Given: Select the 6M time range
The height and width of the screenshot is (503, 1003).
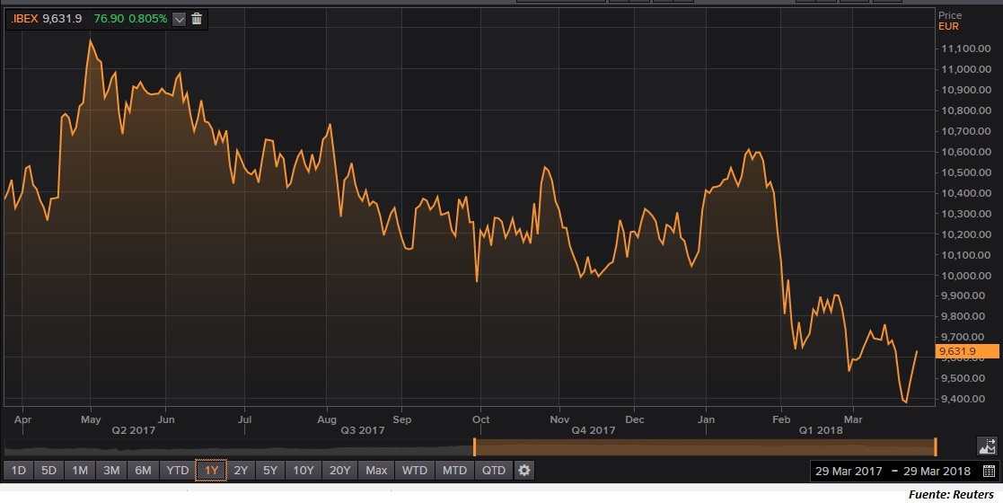Looking at the screenshot, I should 144,471.
